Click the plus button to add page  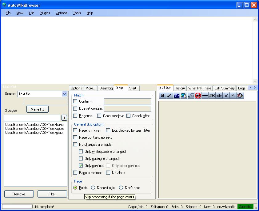64,118
